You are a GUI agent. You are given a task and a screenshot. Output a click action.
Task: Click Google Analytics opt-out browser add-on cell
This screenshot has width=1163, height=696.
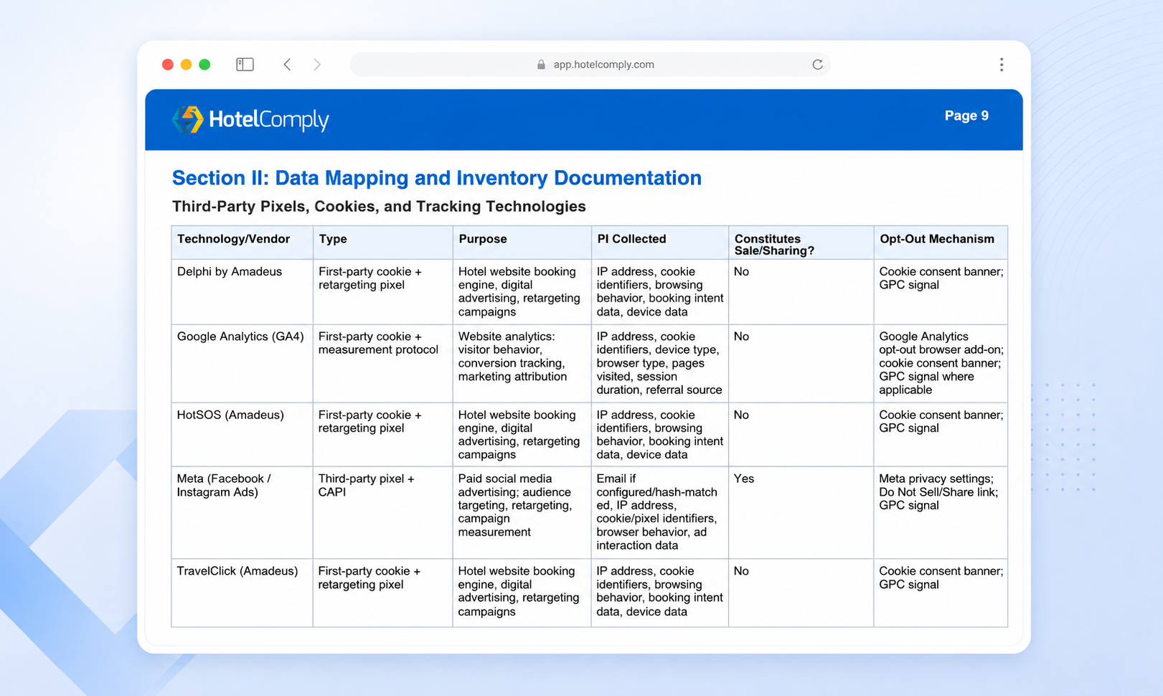tap(941, 363)
